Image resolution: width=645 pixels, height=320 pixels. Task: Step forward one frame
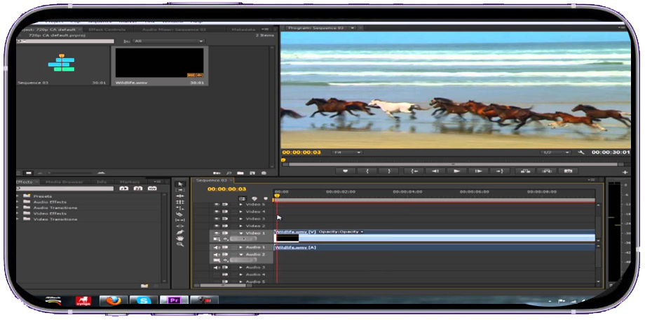478,172
